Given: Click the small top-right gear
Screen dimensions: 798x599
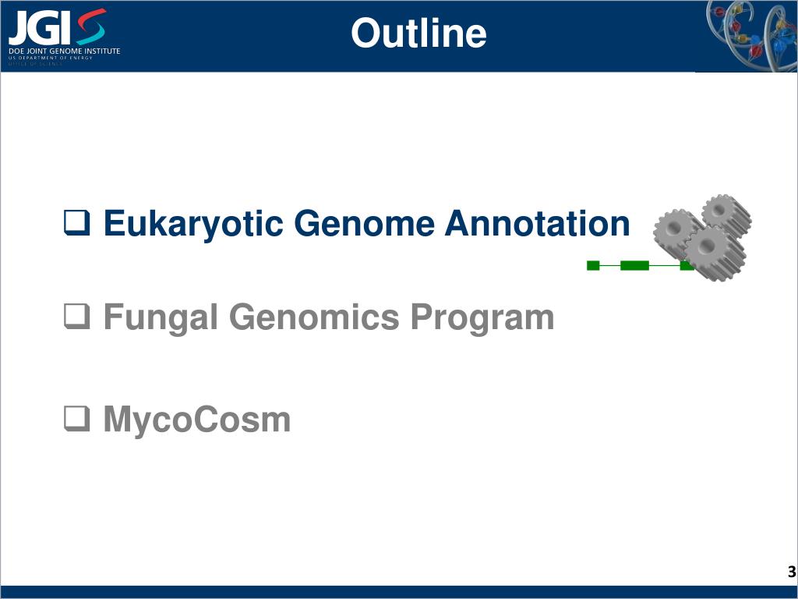Looking at the screenshot, I should [726, 214].
